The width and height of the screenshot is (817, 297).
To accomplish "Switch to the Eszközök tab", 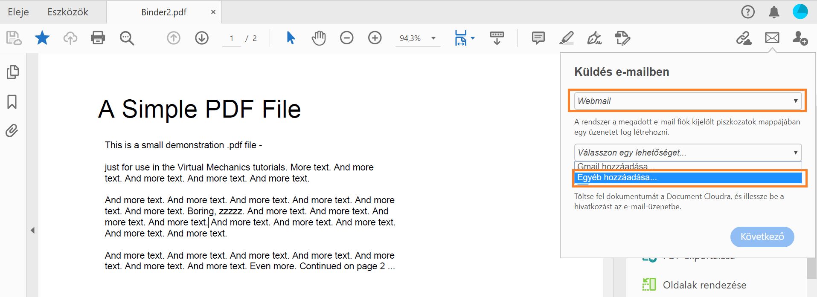I will coord(68,12).
